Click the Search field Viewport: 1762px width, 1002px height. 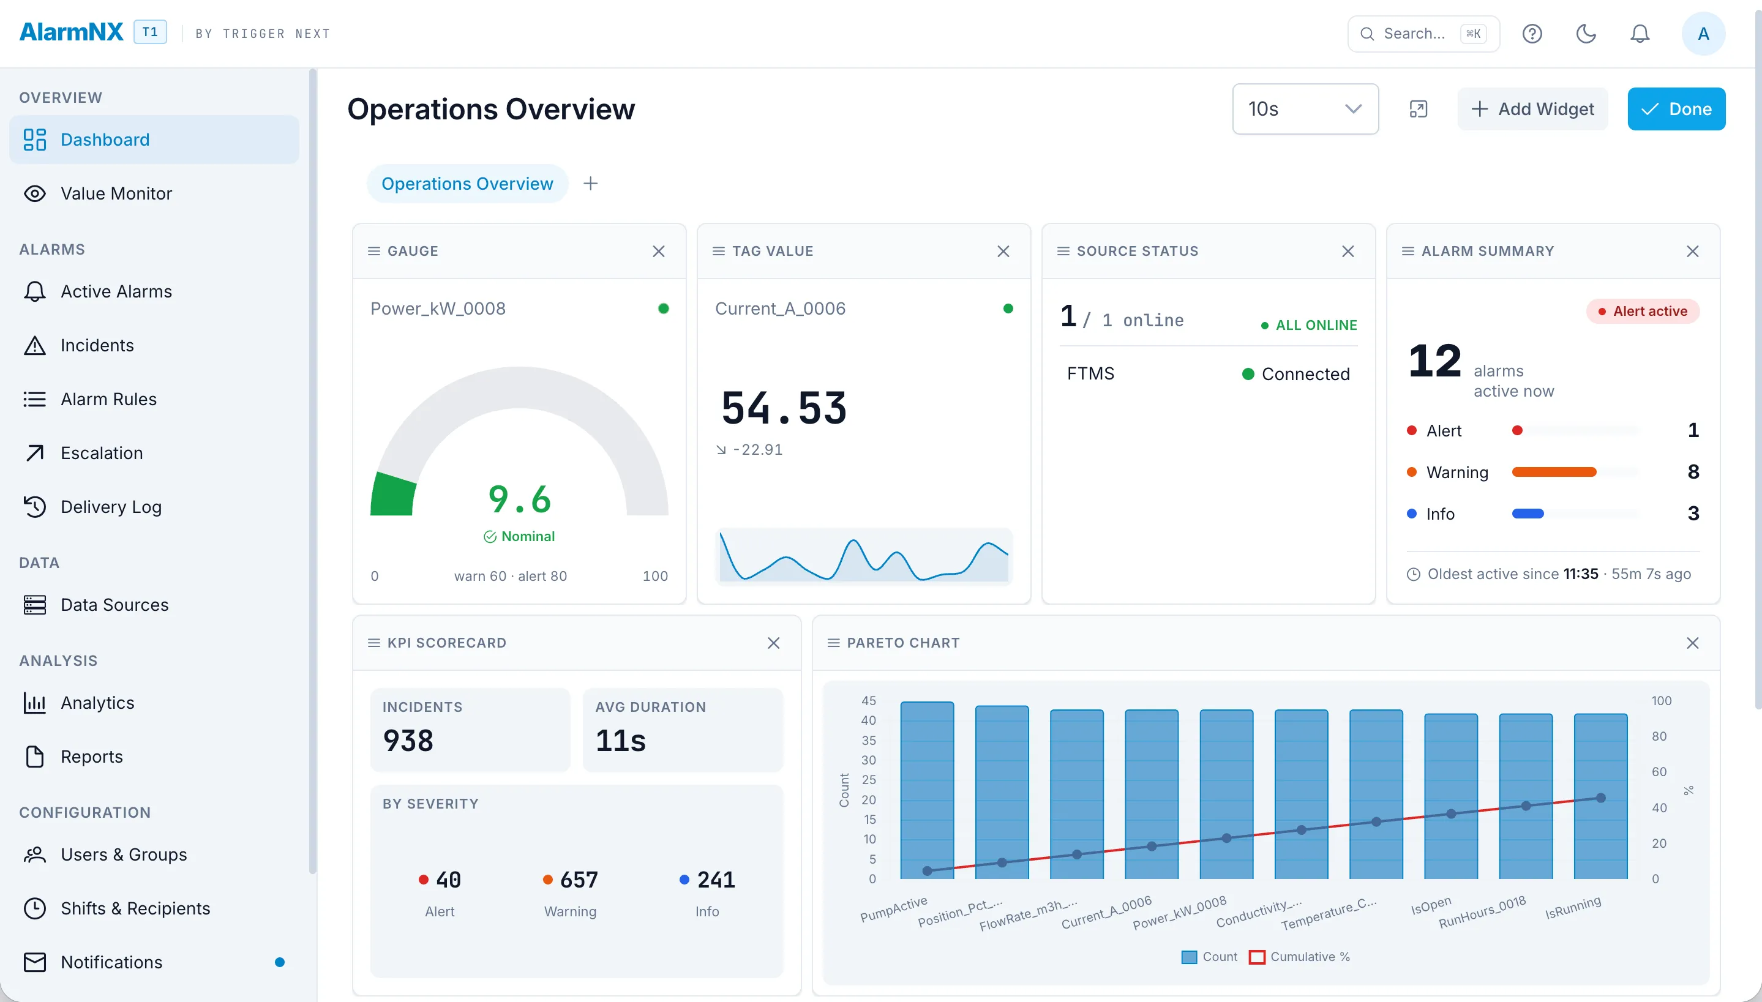tap(1423, 34)
